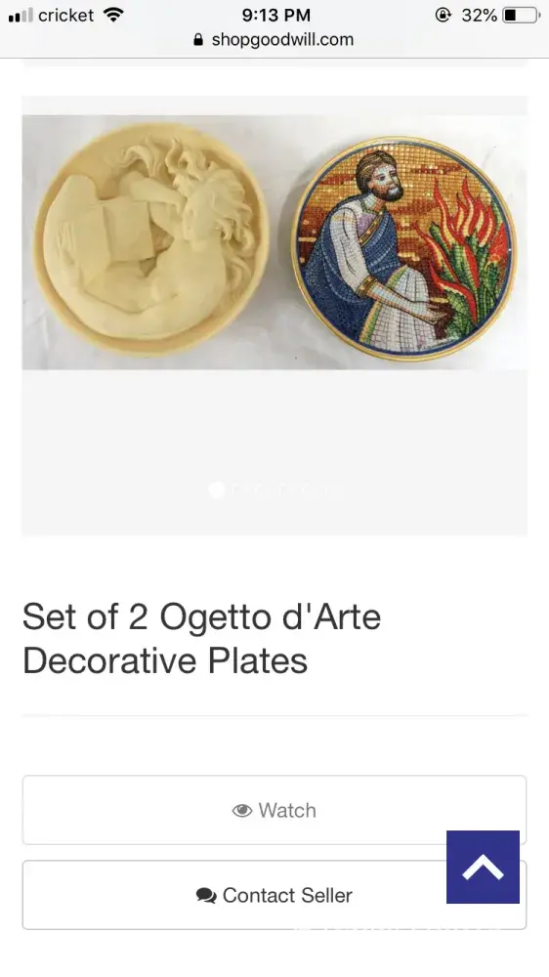
Task: Tap the cellular signal bars
Action: click(21, 15)
